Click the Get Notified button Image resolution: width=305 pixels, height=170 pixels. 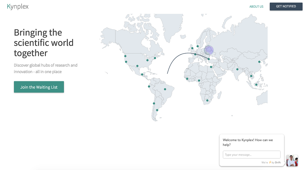(x=286, y=7)
